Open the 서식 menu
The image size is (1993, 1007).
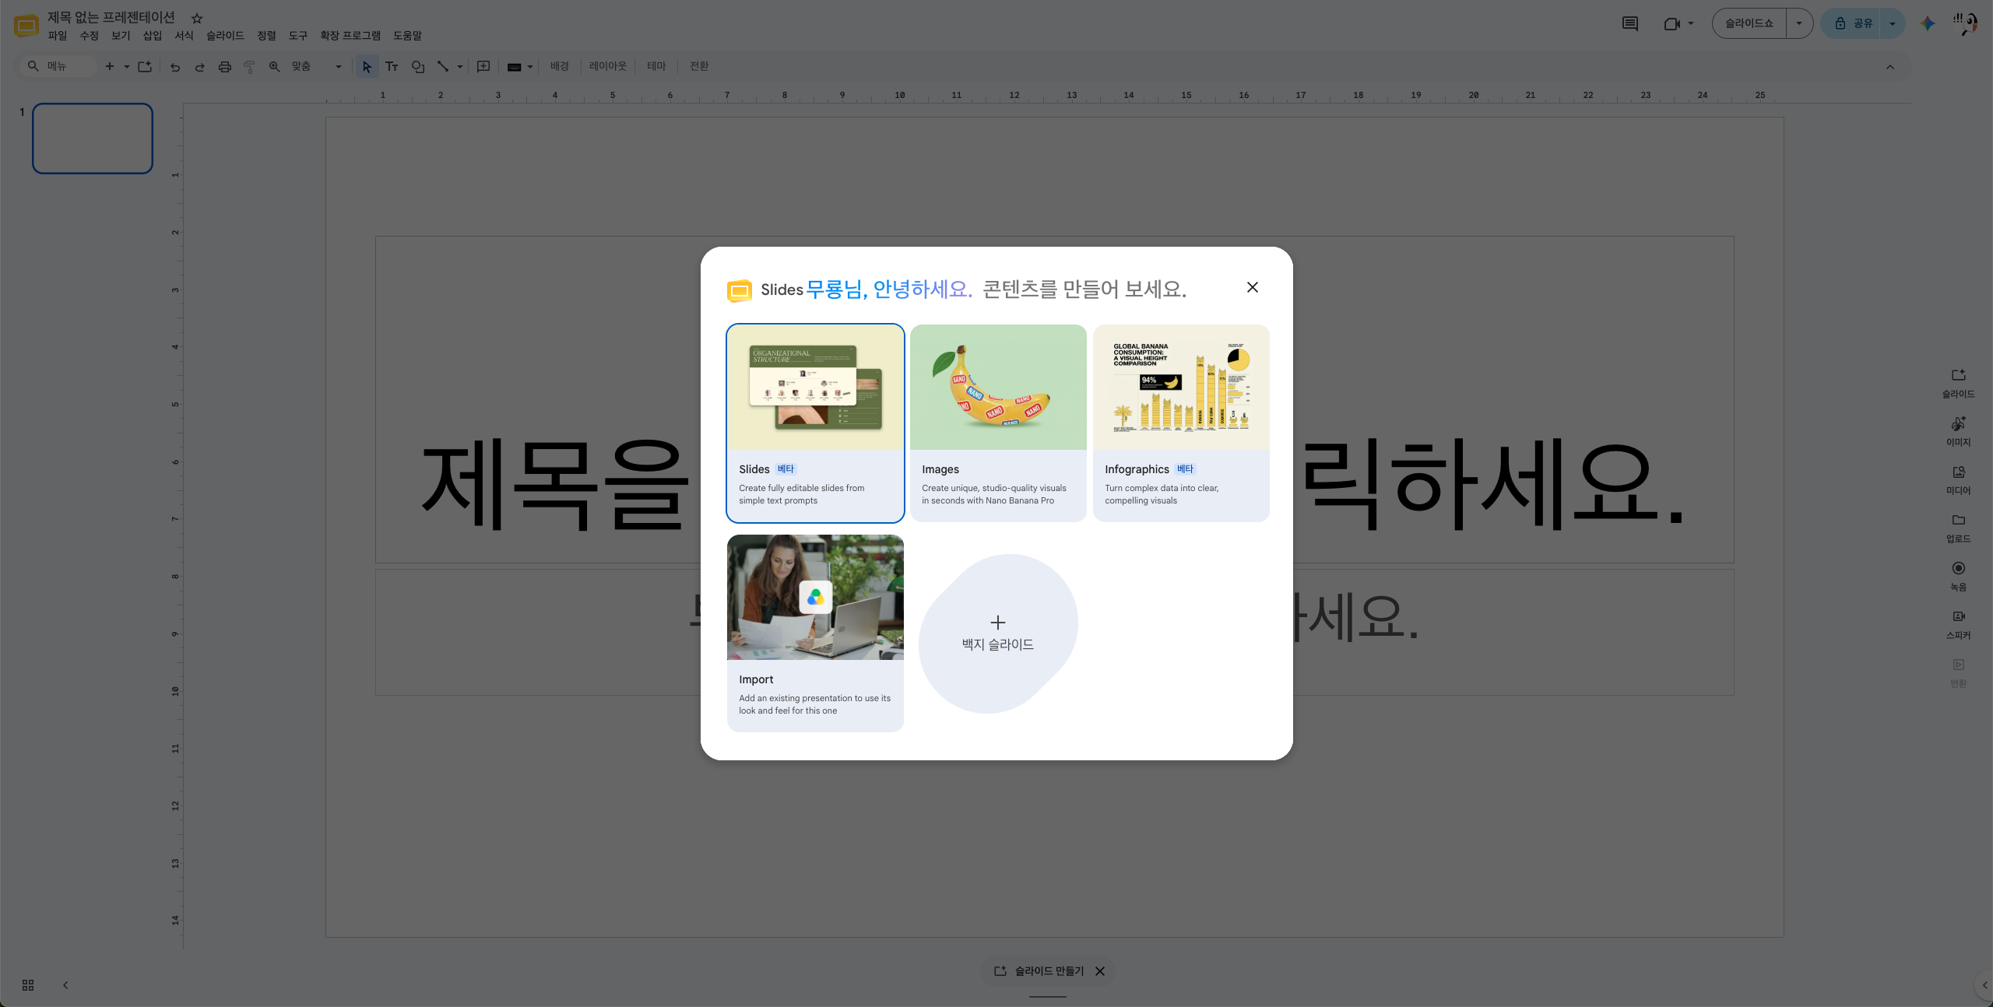184,36
